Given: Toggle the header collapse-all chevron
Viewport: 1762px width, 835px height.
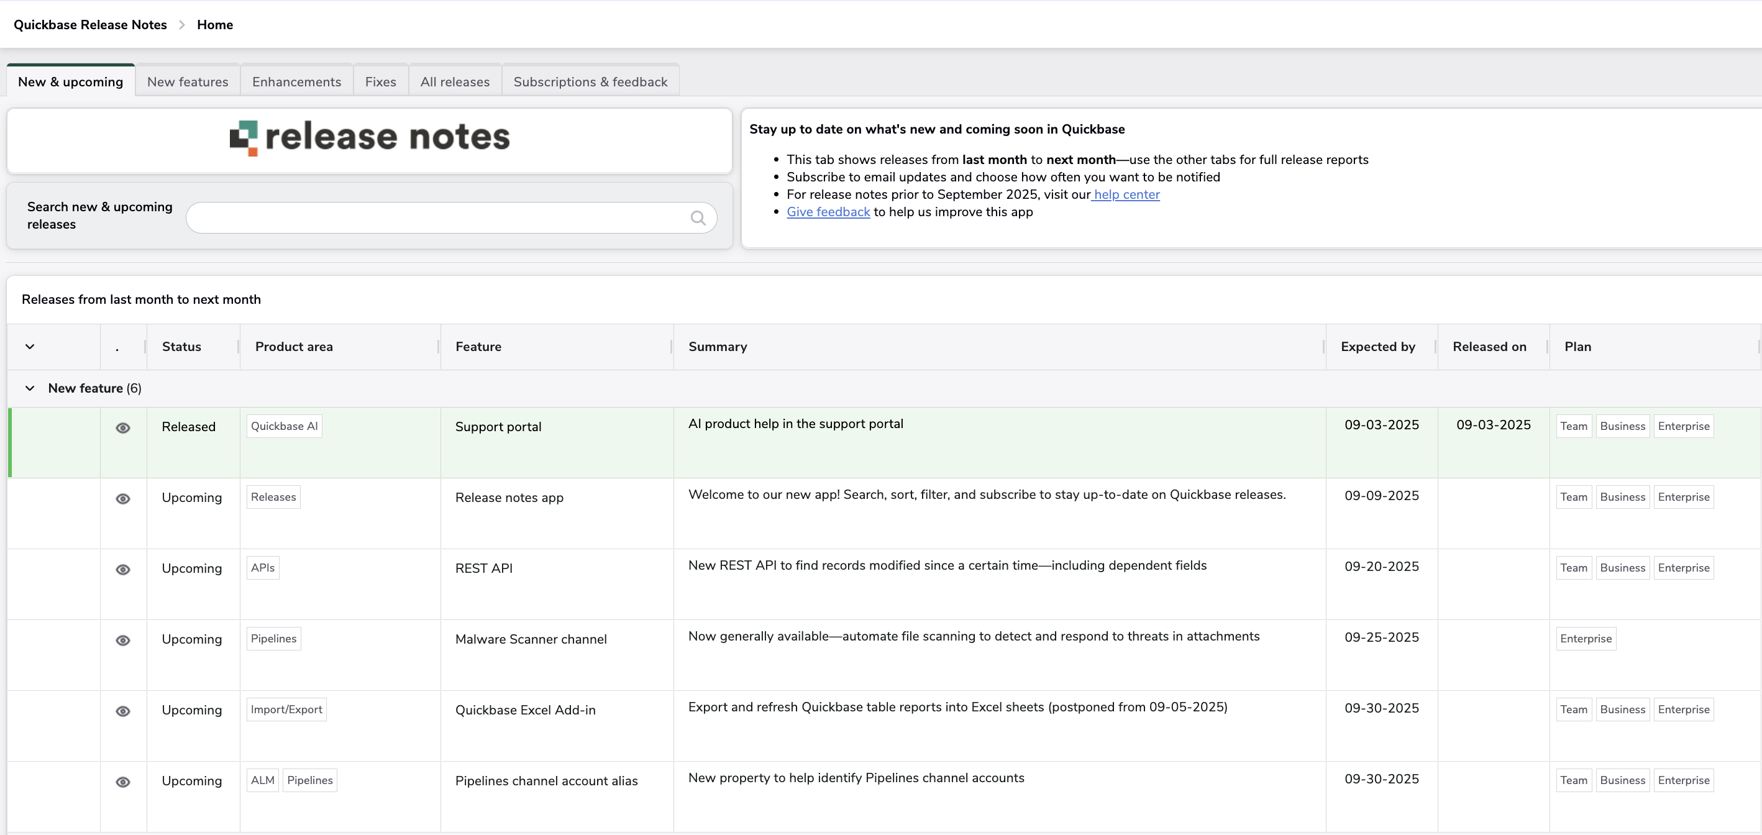Looking at the screenshot, I should [x=30, y=347].
